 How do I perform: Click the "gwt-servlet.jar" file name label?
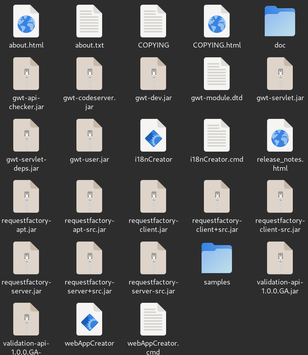pyautogui.click(x=280, y=98)
